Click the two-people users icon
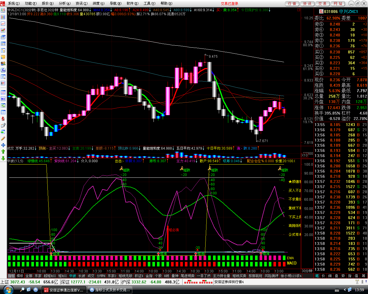The width and height of the screenshot is (368, 294). pos(3,63)
